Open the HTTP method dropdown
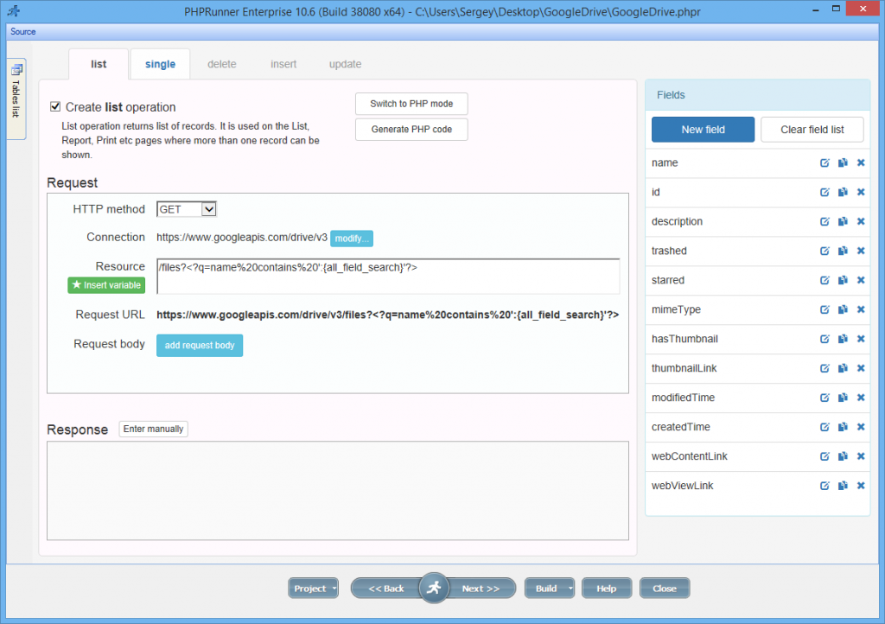885x624 pixels. (x=208, y=208)
